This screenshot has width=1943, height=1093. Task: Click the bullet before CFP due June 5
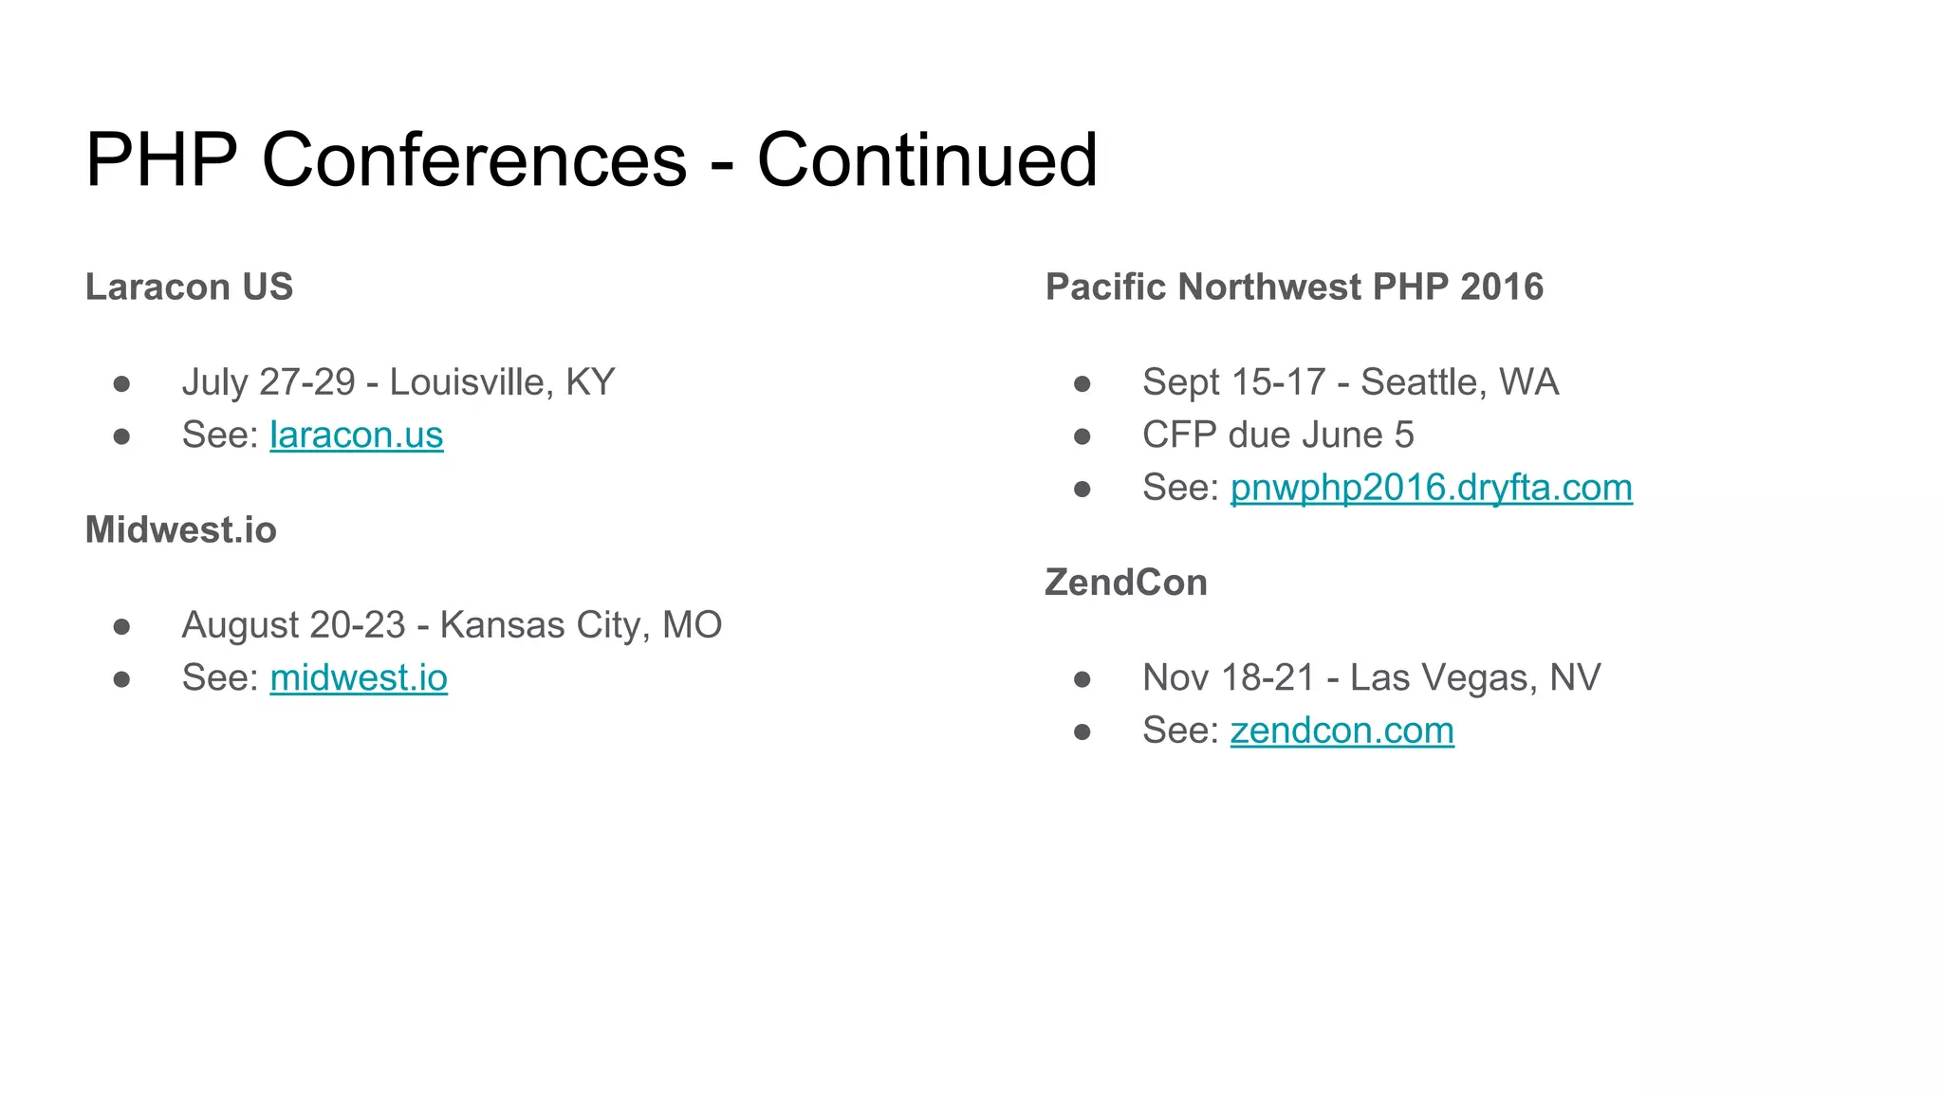(1083, 436)
